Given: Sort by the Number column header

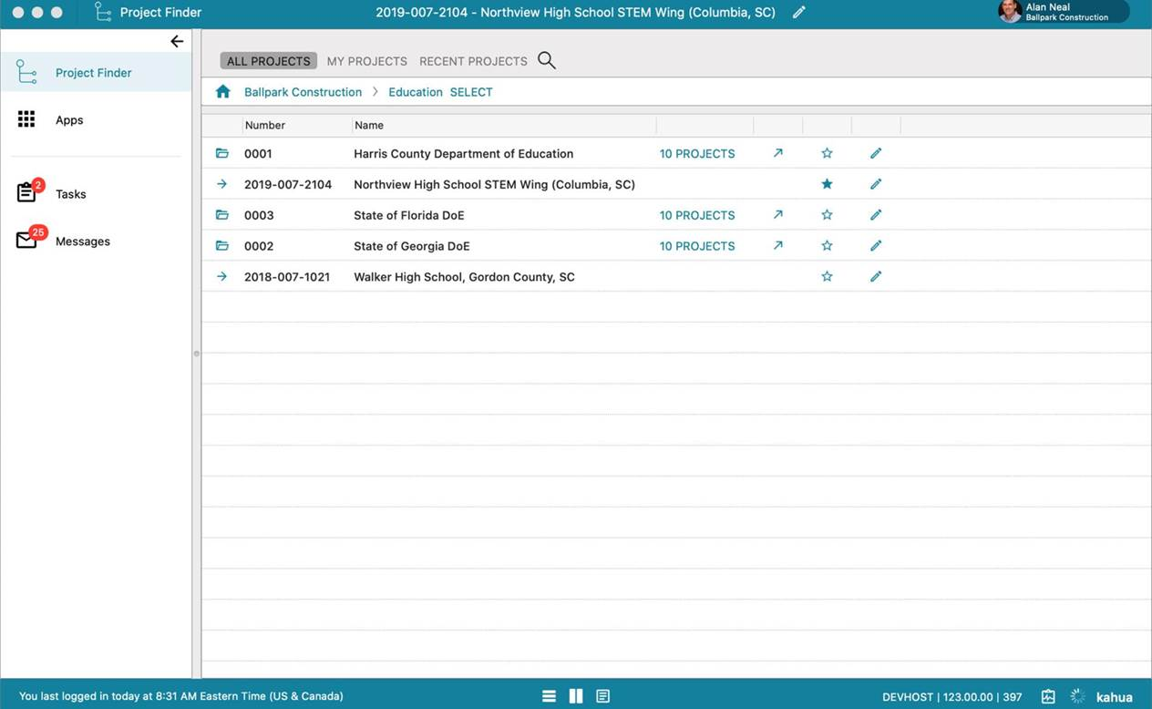Looking at the screenshot, I should coord(265,126).
